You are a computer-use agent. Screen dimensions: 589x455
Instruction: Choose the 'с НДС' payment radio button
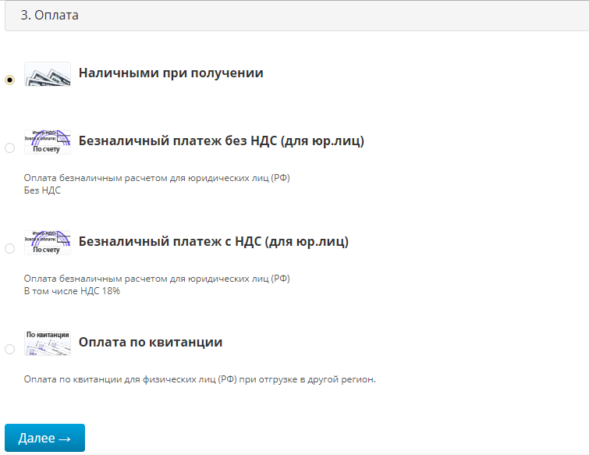tap(9, 248)
